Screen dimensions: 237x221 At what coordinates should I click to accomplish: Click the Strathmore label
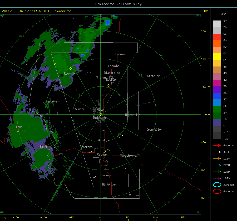pyautogui.click(x=128, y=156)
